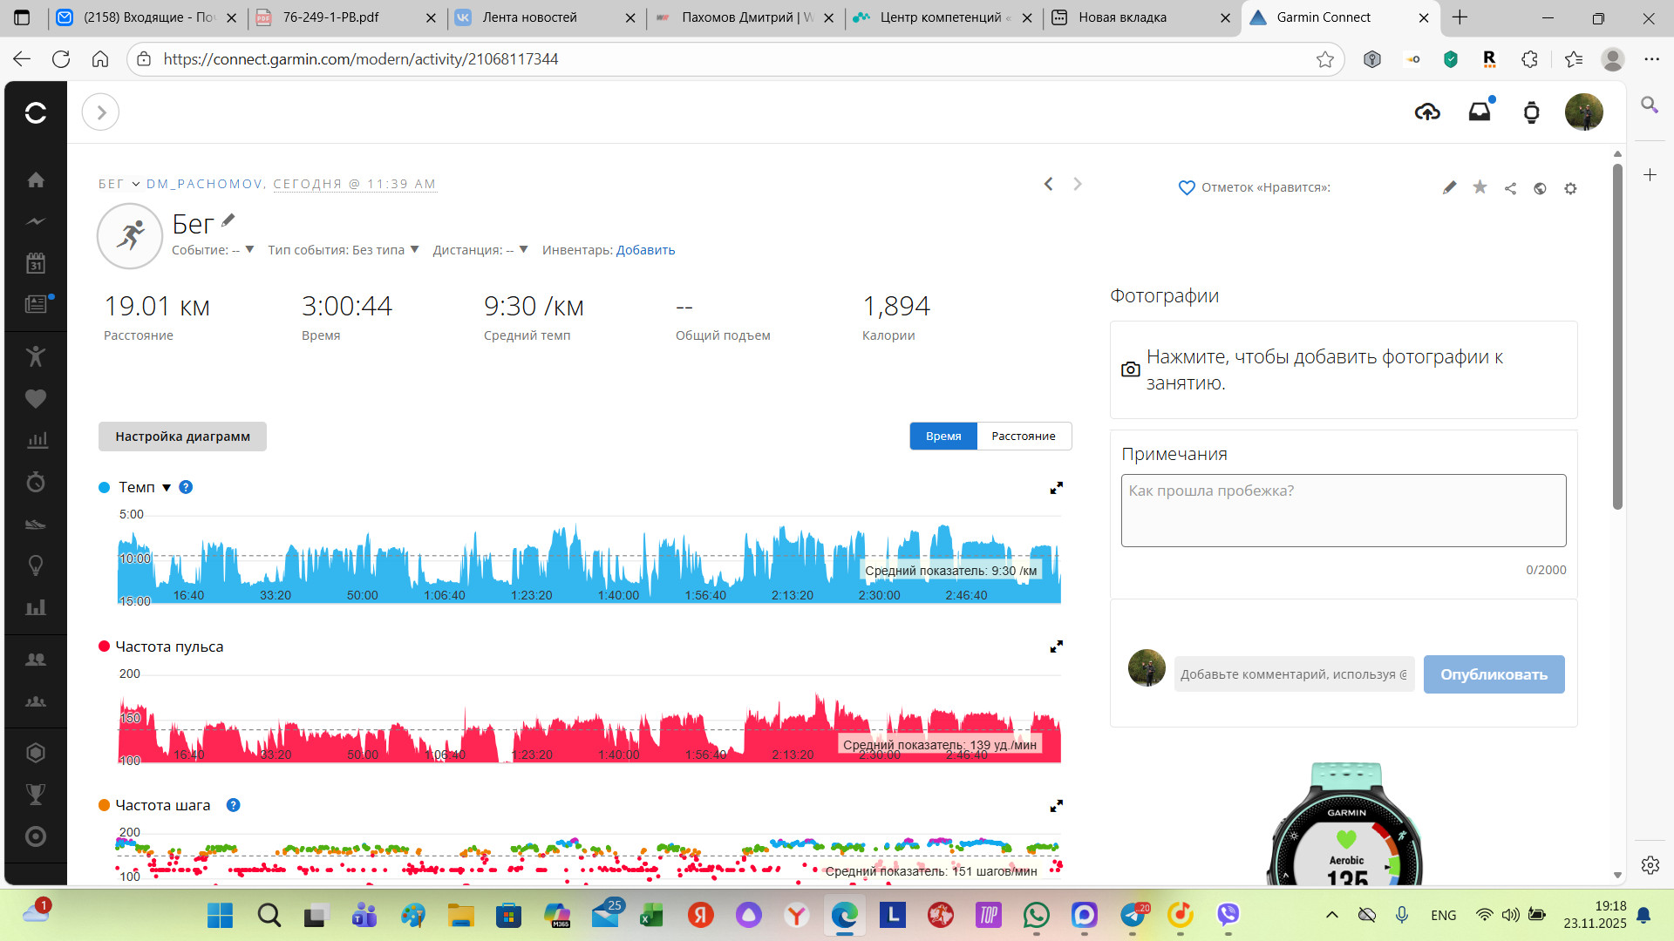The height and width of the screenshot is (941, 1674).
Task: Click the upload cloud icon in the header
Action: [1427, 112]
